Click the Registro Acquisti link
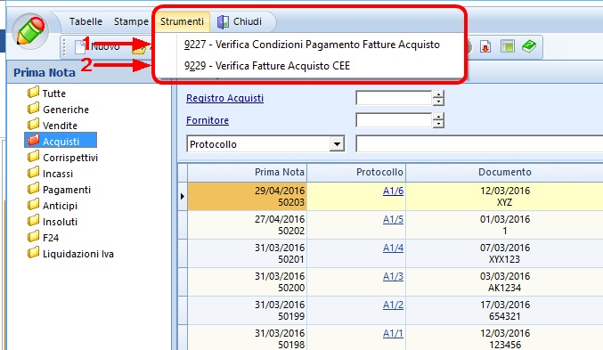The height and width of the screenshot is (350, 603). (225, 98)
